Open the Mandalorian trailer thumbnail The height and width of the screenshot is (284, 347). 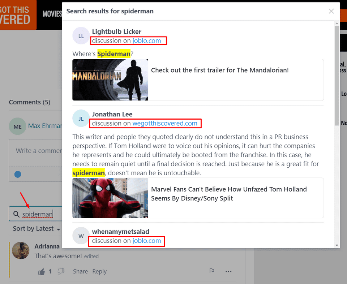[110, 80]
